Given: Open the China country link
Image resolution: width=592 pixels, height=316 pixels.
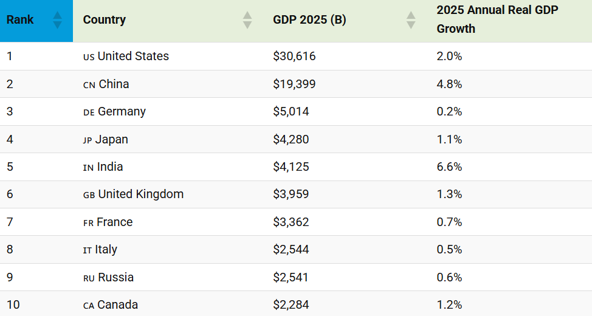Looking at the screenshot, I should point(114,84).
